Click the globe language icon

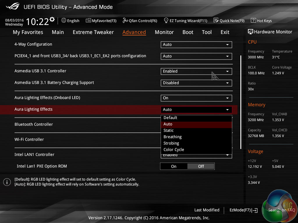[x=64, y=20]
